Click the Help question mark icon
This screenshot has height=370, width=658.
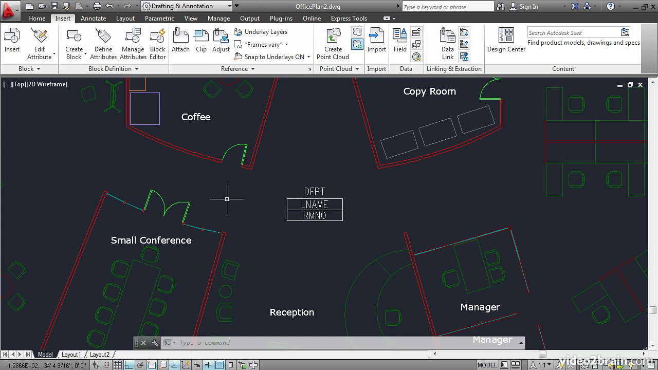tap(611, 6)
